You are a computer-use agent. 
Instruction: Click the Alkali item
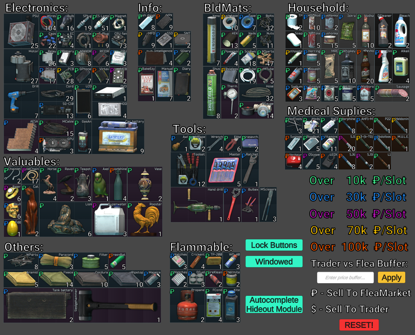(401, 66)
